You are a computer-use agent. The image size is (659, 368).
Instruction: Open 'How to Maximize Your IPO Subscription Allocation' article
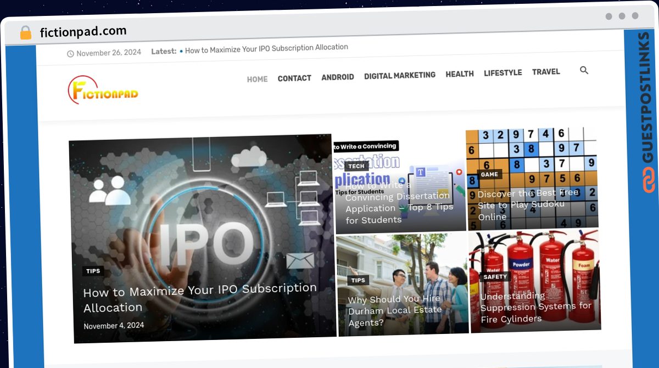click(x=200, y=298)
